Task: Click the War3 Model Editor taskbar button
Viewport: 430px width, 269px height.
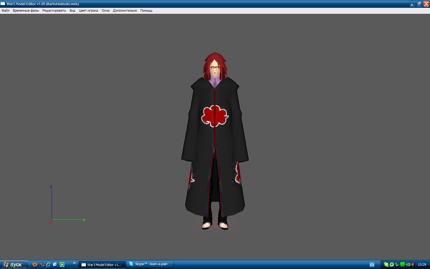Action: click(x=102, y=265)
